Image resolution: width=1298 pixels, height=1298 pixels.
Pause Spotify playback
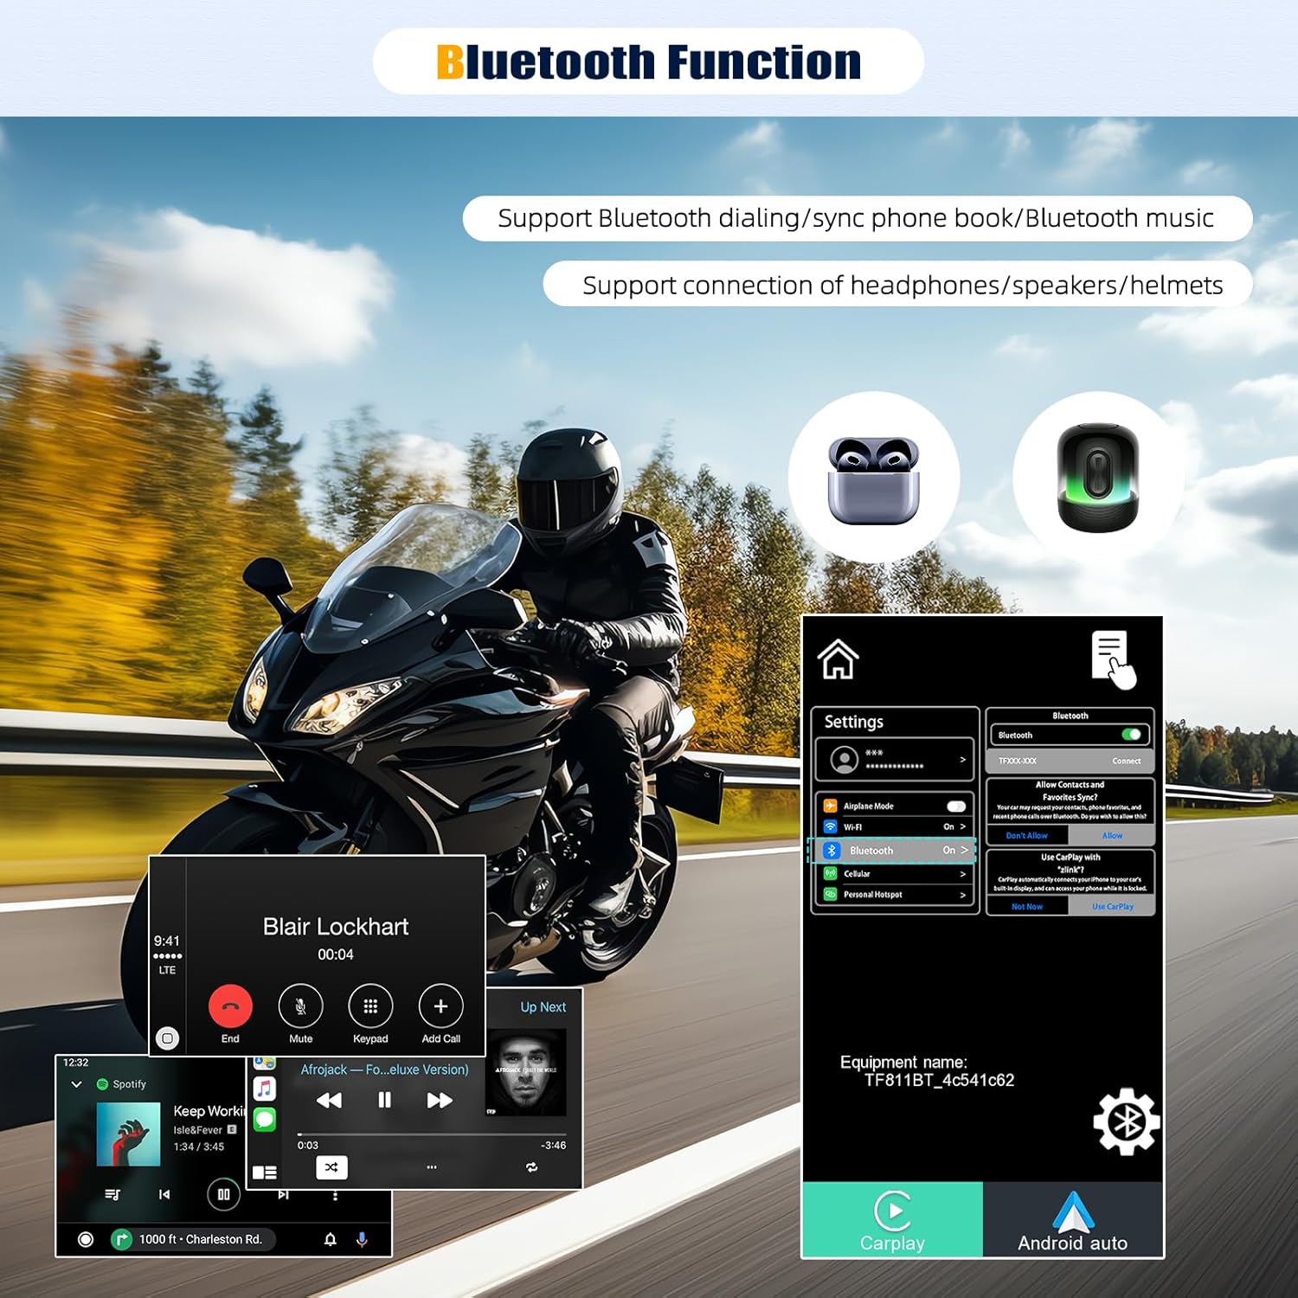coord(223,1194)
